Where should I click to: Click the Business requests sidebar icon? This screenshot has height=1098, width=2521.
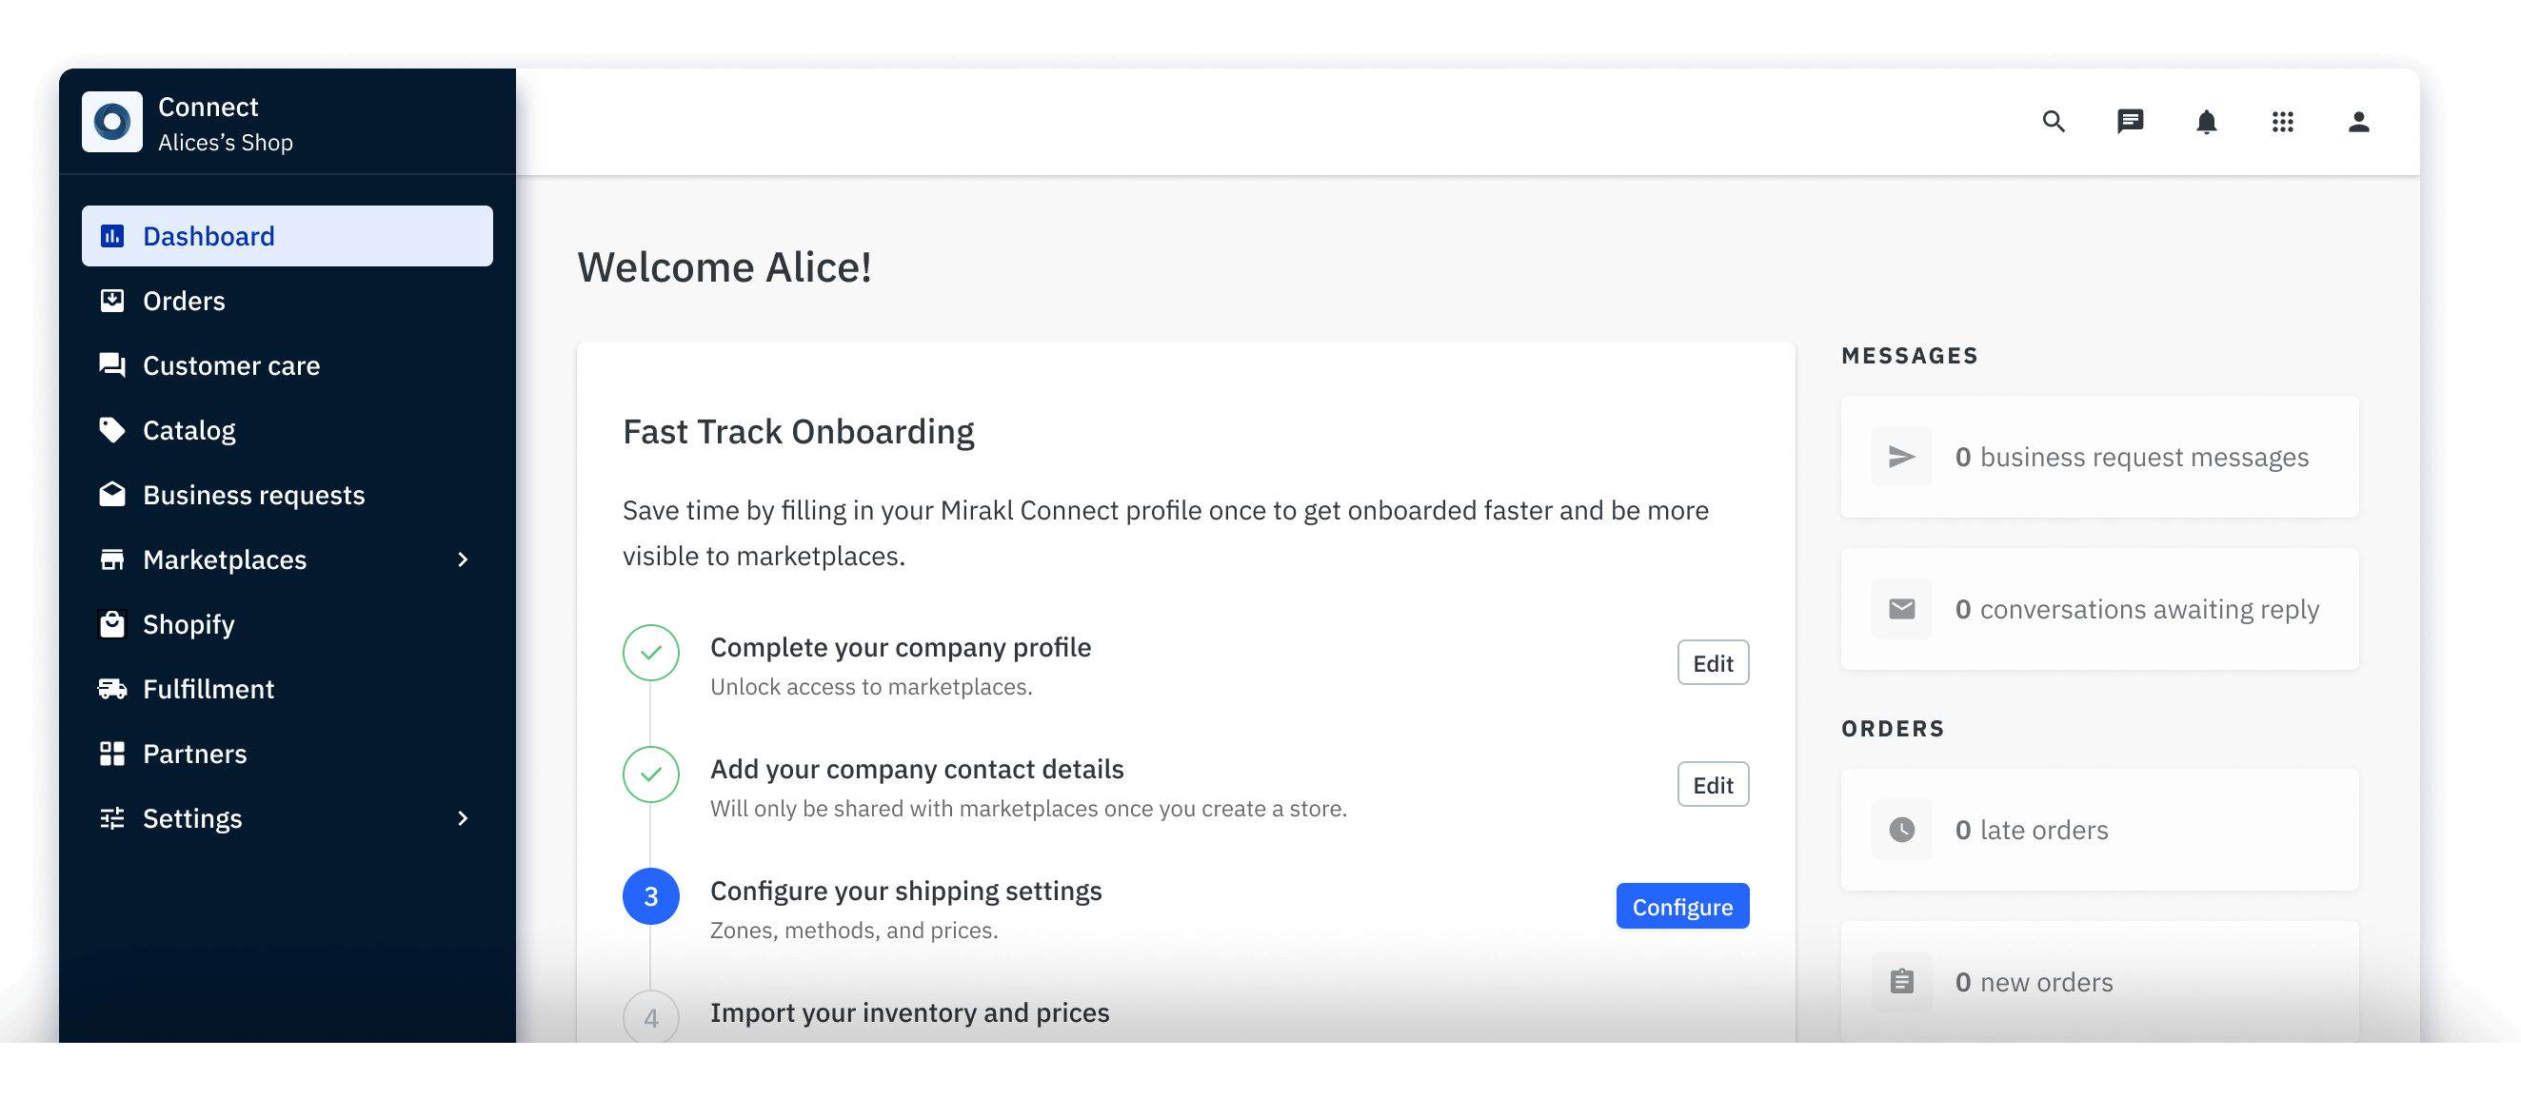[111, 492]
